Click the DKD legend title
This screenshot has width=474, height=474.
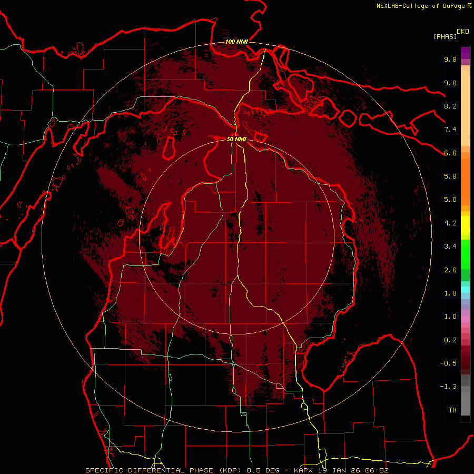point(463,32)
